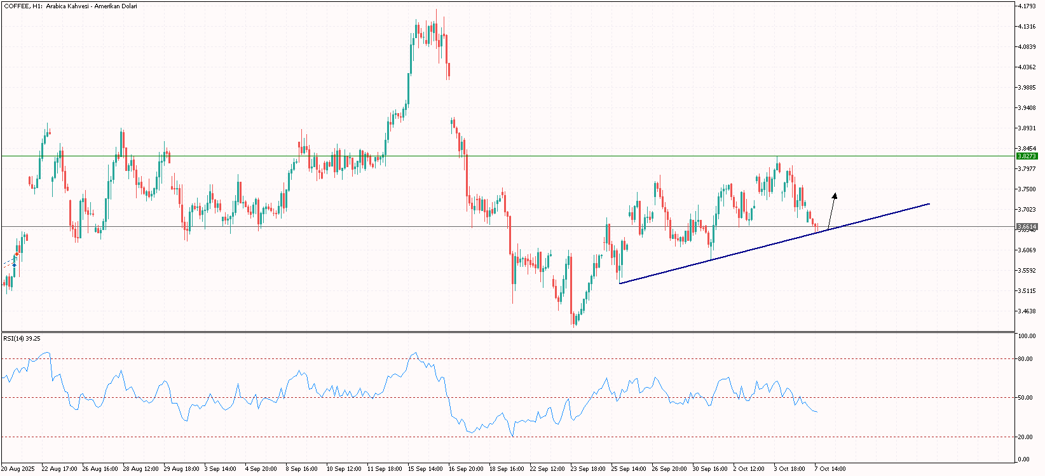Image resolution: width=1045 pixels, height=476 pixels.
Task: Click the 7 Oct 14:00 time label
Action: click(x=830, y=469)
